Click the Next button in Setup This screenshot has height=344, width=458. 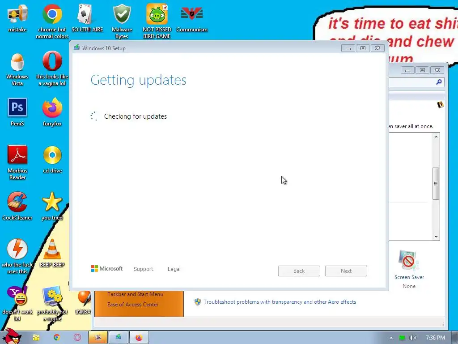(346, 271)
